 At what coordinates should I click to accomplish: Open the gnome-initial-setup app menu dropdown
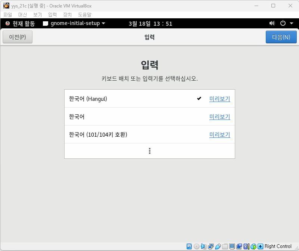click(x=74, y=23)
